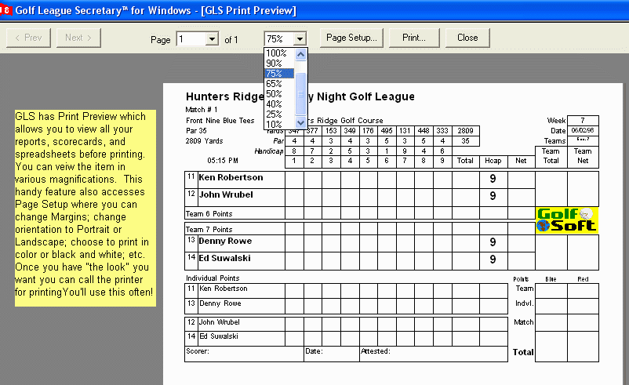The image size is (629, 385).
Task: Set zoom to 40%
Action: click(275, 104)
